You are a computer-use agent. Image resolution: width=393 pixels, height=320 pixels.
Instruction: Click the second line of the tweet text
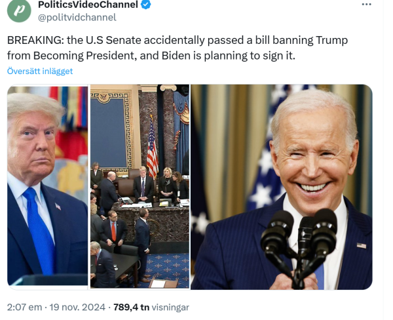(151, 56)
